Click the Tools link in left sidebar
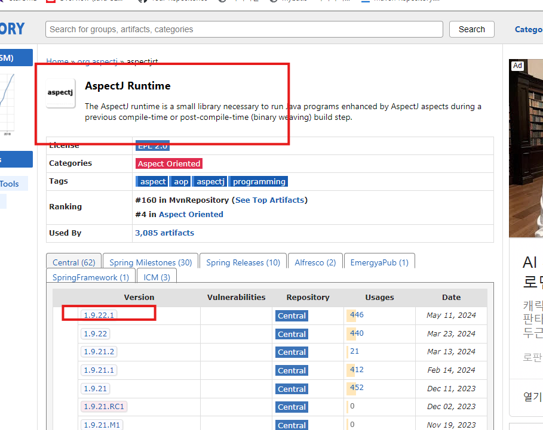543x430 pixels. click(10, 184)
